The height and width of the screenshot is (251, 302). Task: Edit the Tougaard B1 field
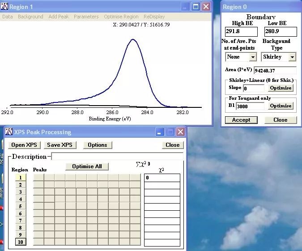pos(250,106)
